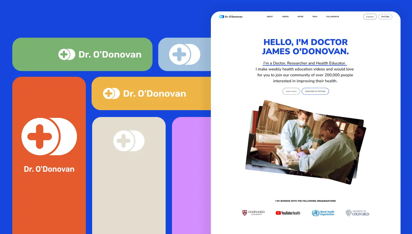Click the cross logo icon on the light blue card
Screen dimensions: 412x234
(x=185, y=54)
